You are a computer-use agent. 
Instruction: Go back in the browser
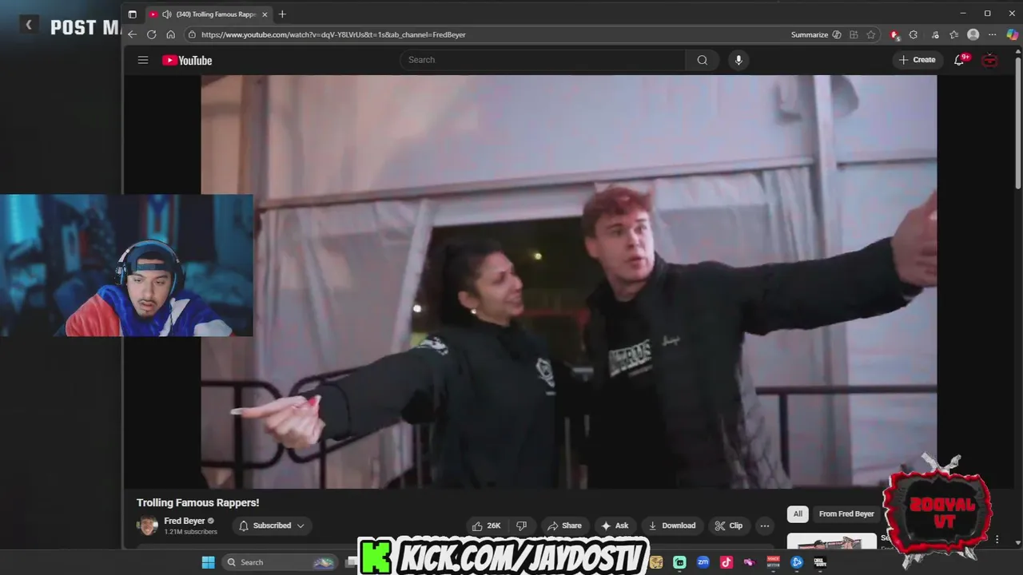[x=132, y=34]
